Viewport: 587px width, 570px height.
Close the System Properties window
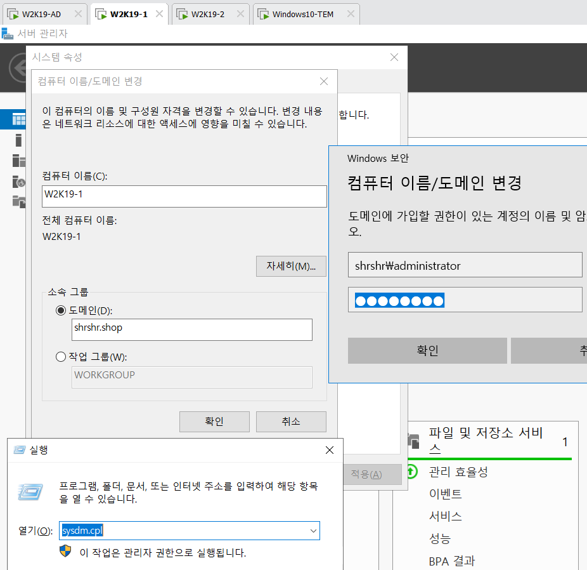pos(394,57)
